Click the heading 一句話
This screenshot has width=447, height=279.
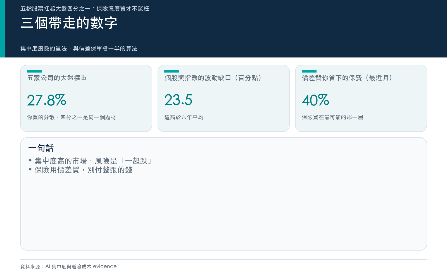click(41, 148)
